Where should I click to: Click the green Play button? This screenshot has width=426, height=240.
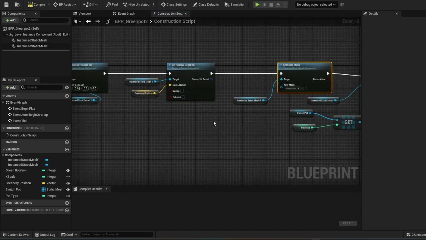click(x=257, y=5)
